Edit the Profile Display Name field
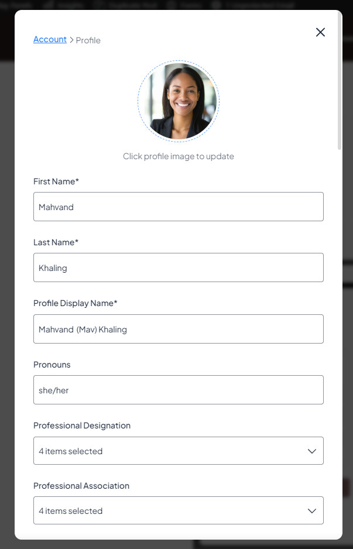 point(179,329)
